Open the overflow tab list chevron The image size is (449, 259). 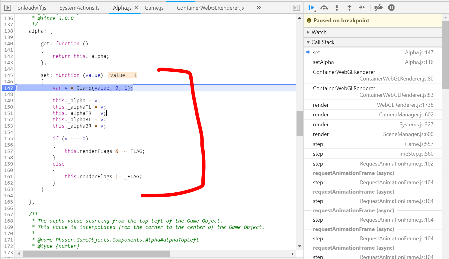(258, 8)
